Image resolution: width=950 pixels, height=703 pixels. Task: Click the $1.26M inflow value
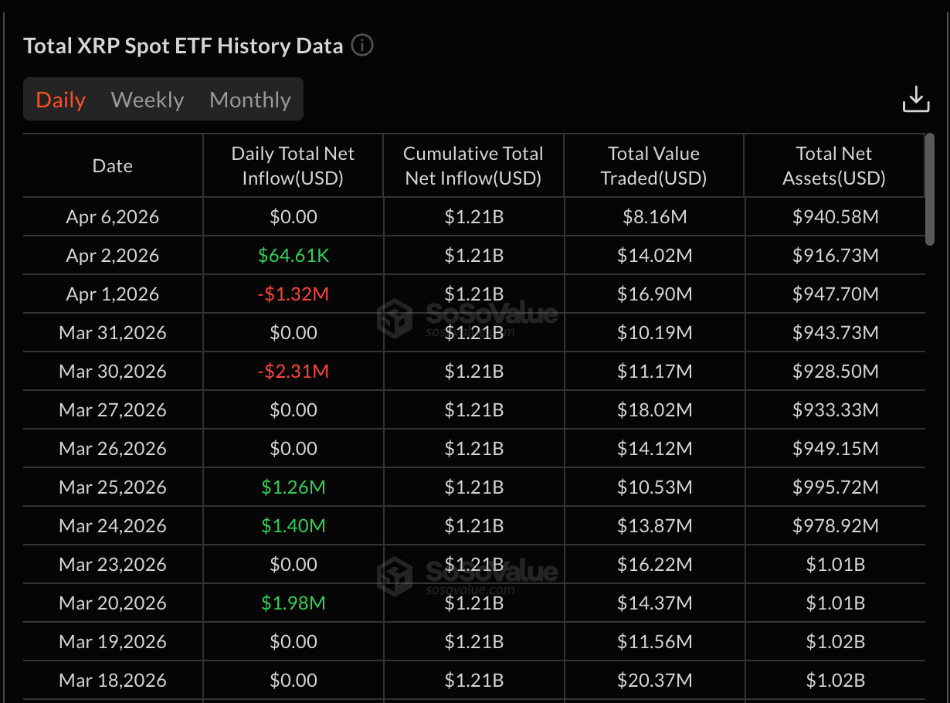coord(293,487)
